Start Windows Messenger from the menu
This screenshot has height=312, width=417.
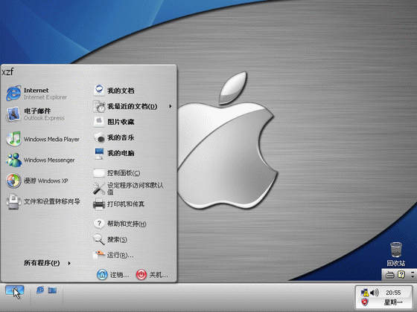[13, 160]
